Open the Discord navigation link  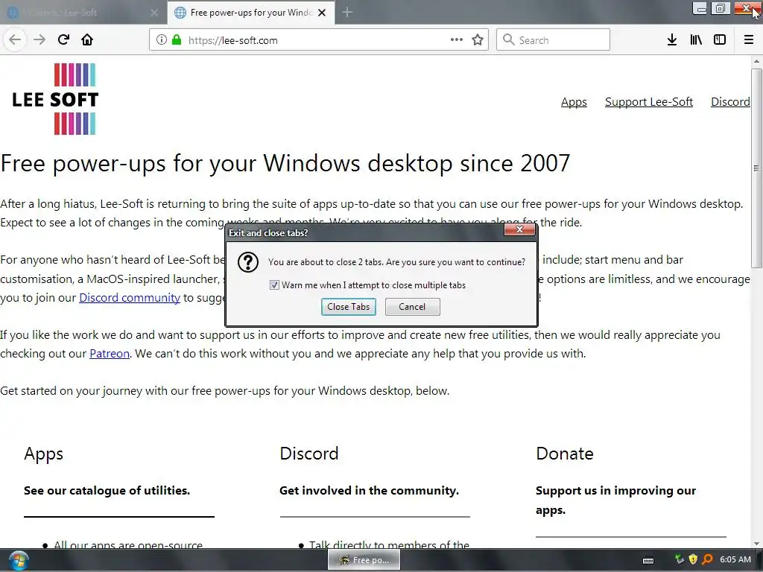(730, 101)
